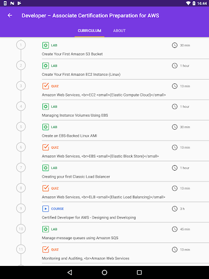Viewport: 209px width, 279px height.
Task: Select step 1 circle in curriculum timeline
Action: 21,45
